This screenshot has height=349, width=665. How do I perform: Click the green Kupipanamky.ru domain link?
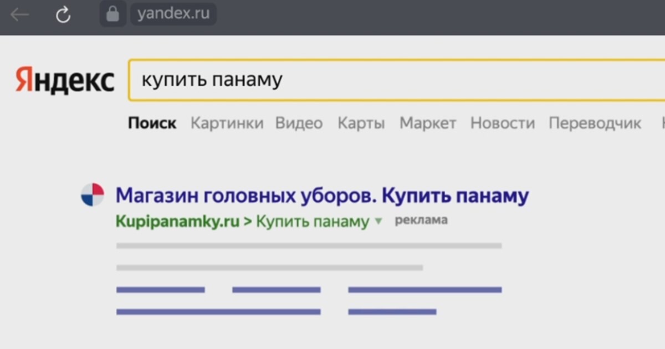[177, 222]
